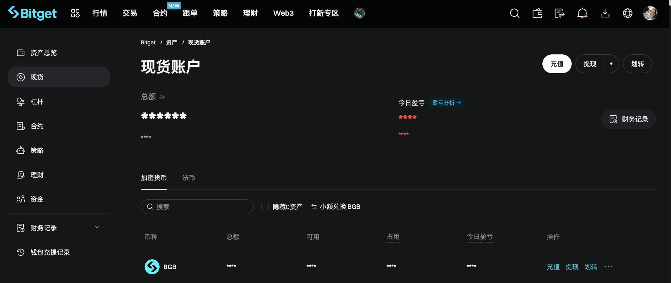The width and height of the screenshot is (671, 283).
Task: Focus the 搜索 coin search field
Action: 197,207
